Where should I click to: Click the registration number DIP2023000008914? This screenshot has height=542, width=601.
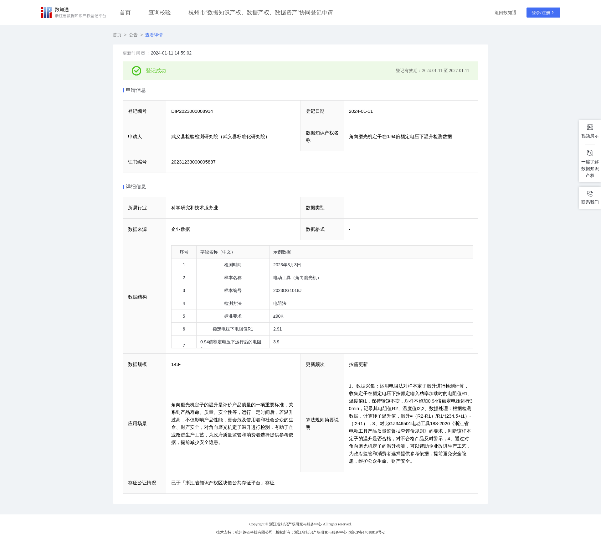(192, 111)
